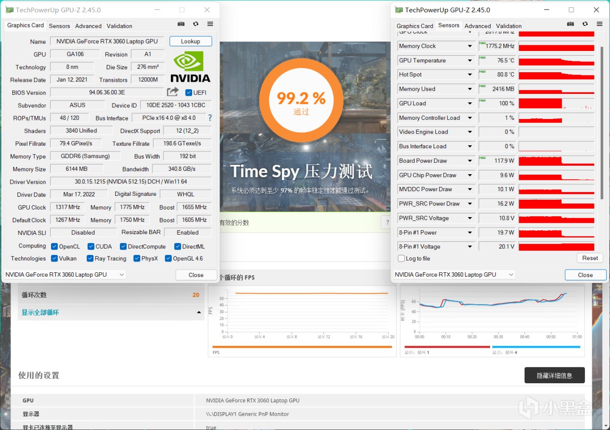Toggle the OpenCL checkbox
The image size is (610, 430).
pos(54,246)
